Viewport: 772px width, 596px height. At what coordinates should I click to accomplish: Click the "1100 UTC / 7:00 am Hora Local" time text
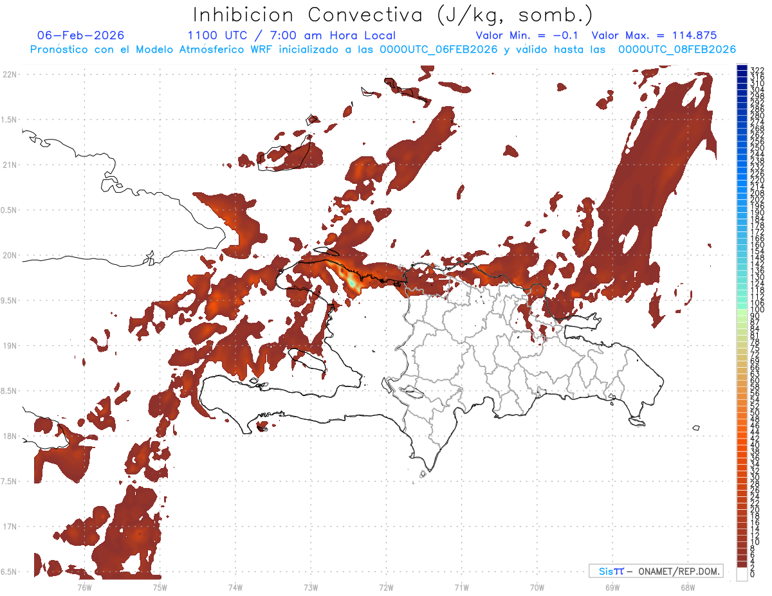tap(291, 35)
